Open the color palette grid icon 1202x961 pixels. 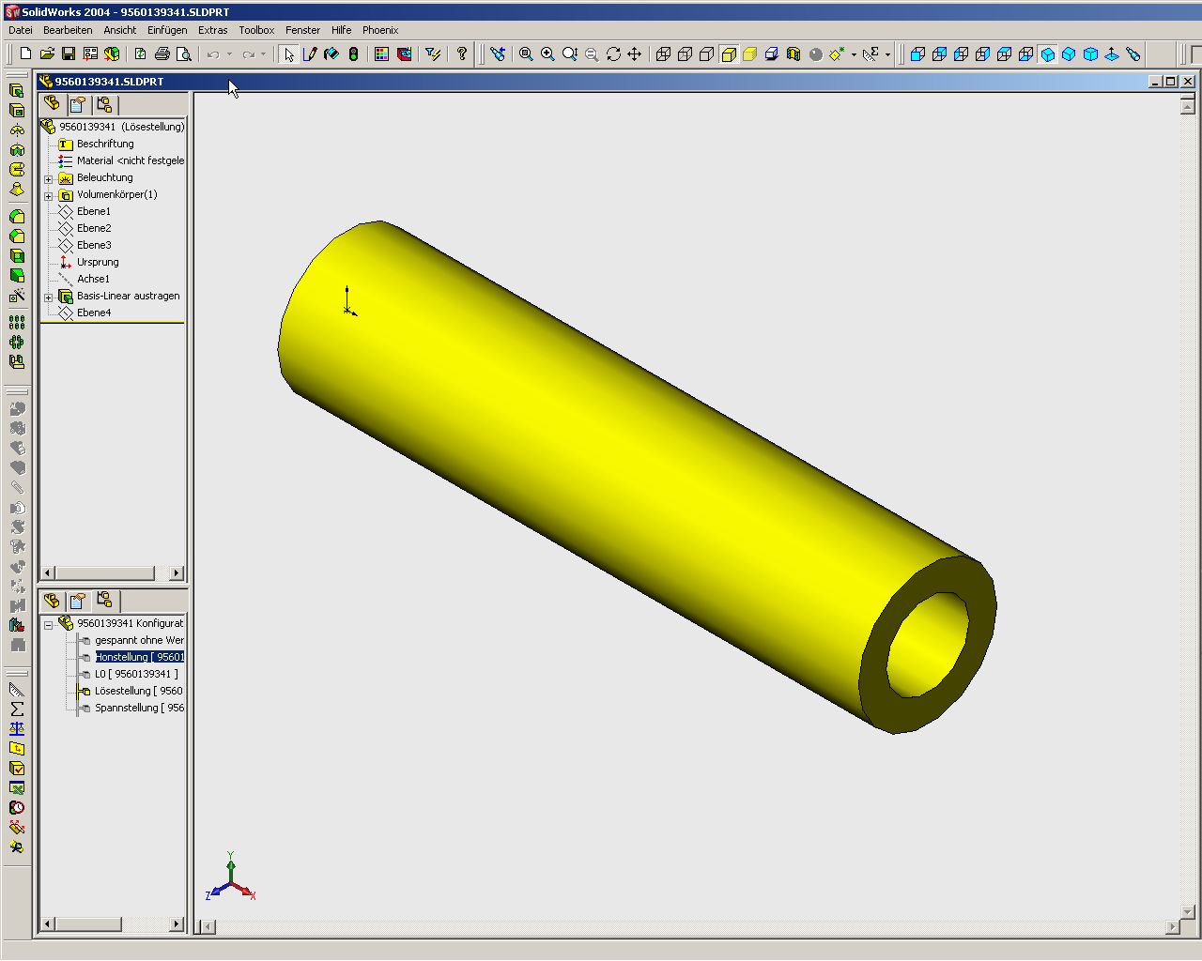[x=381, y=54]
